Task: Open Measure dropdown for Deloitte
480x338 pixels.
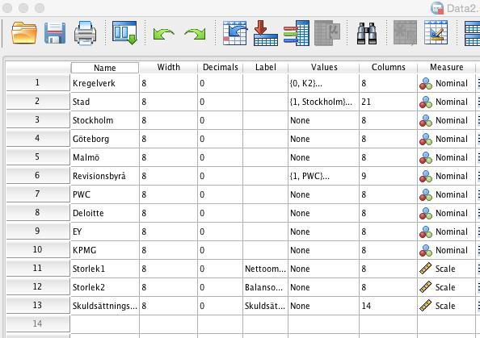Action: [446, 213]
